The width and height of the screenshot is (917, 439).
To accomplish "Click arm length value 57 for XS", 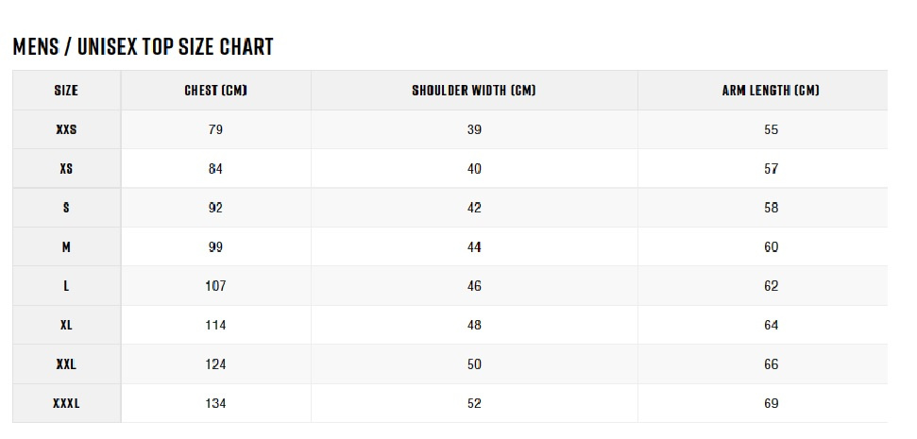I will (x=771, y=168).
